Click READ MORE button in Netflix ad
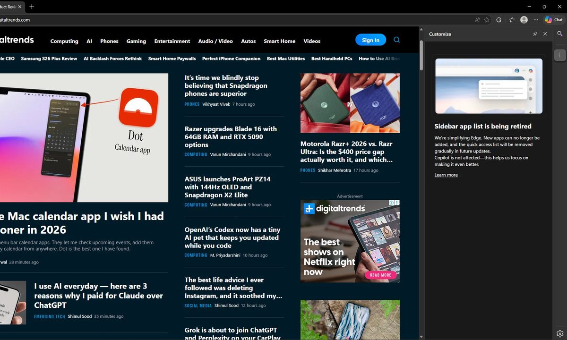567x340 pixels. (x=380, y=275)
